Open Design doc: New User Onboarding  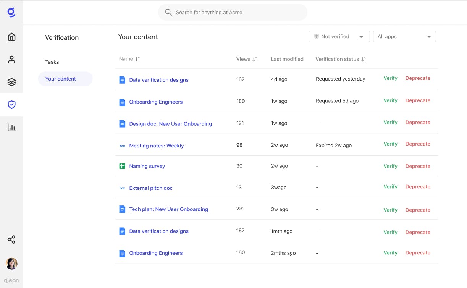[170, 124]
